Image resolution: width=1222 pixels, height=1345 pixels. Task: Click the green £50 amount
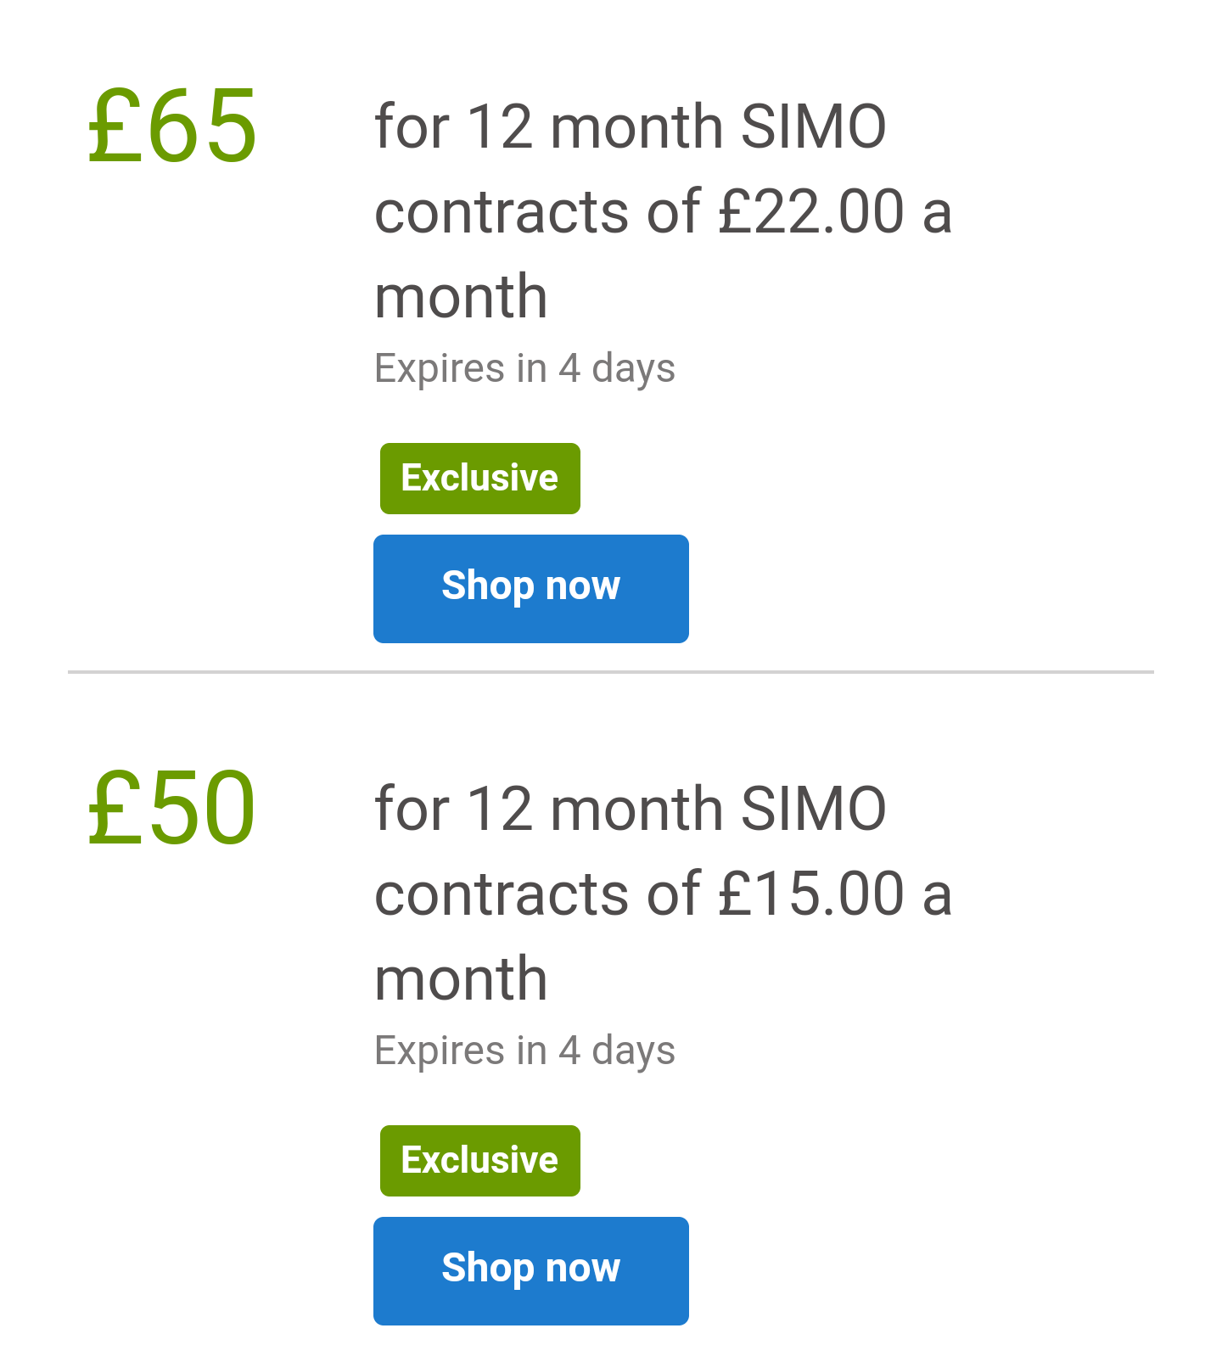tap(172, 808)
